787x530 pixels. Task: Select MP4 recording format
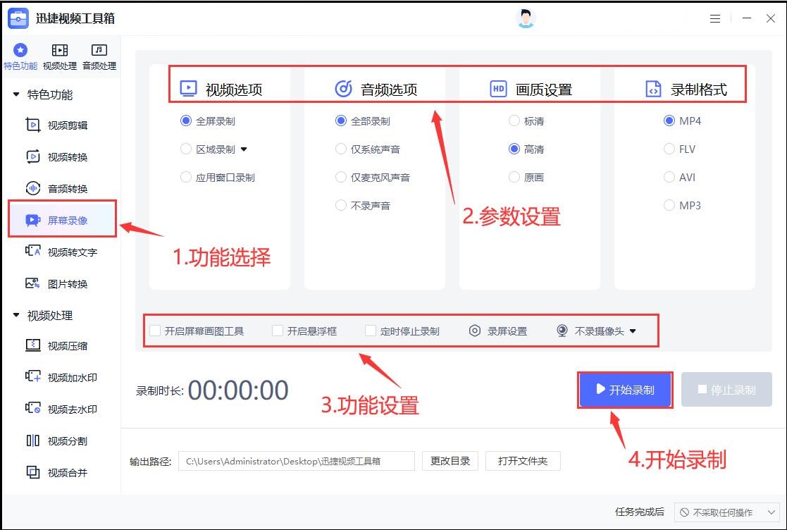(x=683, y=121)
